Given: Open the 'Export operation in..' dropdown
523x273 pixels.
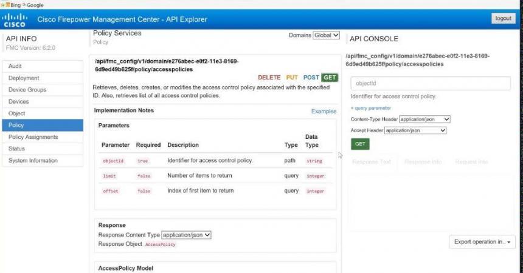Looking at the screenshot, I should point(482,242).
